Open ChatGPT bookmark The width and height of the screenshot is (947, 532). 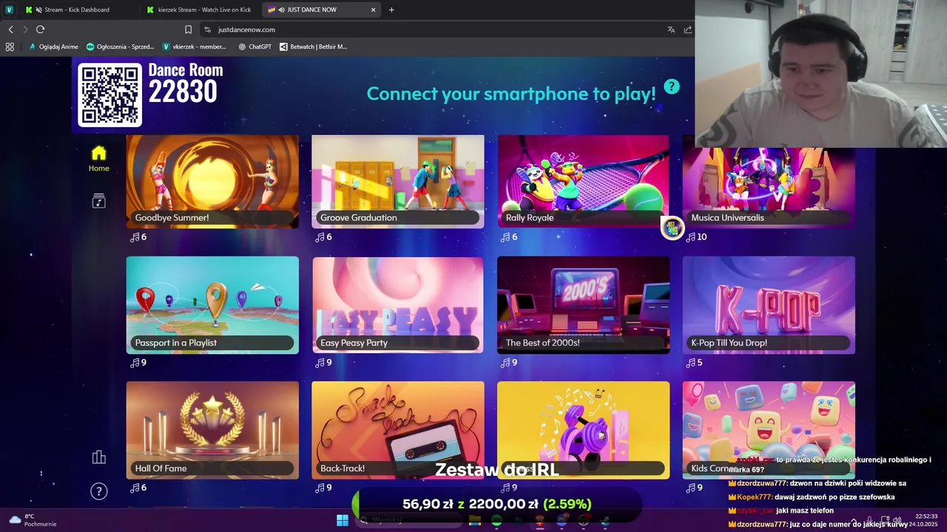[255, 47]
